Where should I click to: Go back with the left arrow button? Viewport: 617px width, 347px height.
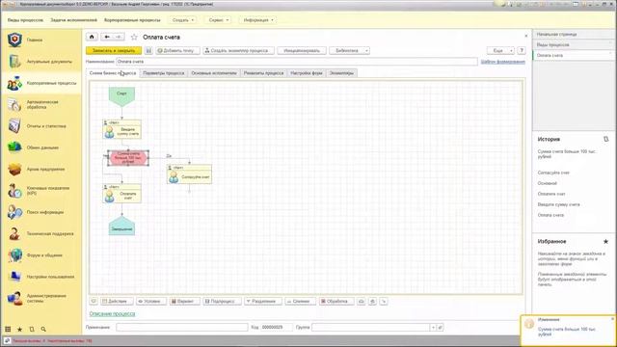[107, 37]
